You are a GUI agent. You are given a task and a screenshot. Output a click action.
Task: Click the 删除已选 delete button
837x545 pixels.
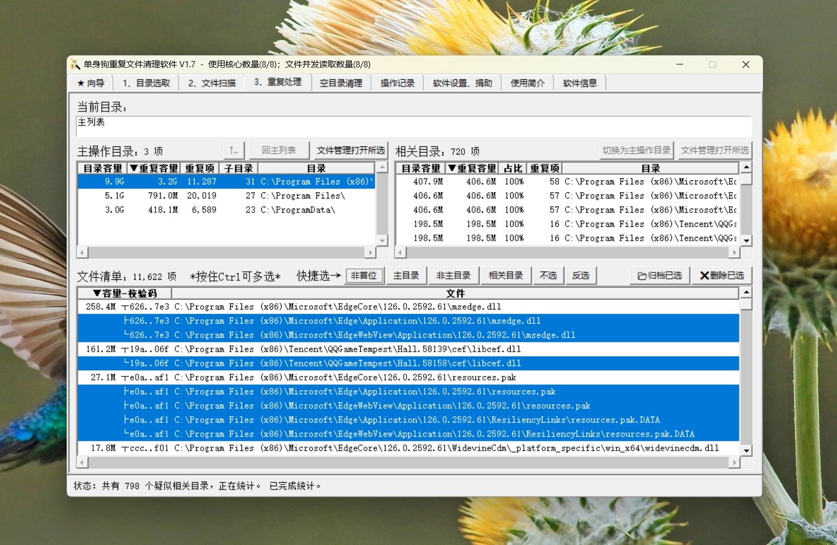(x=722, y=276)
